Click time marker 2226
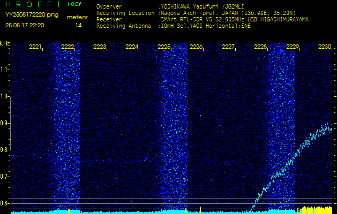The image size is (337, 214). coord(196,47)
